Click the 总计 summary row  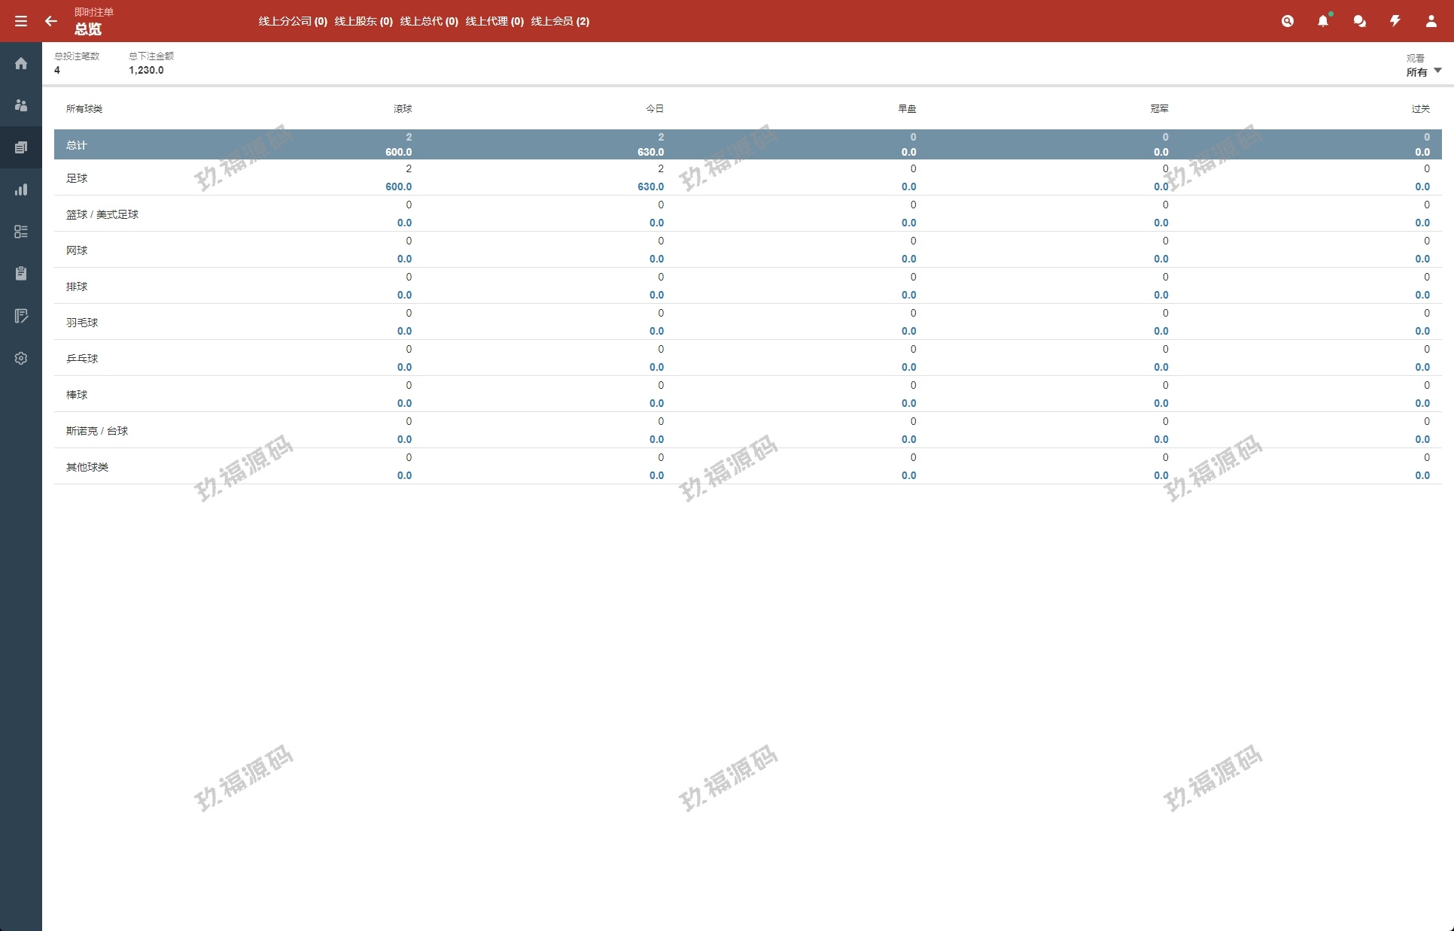[77, 145]
